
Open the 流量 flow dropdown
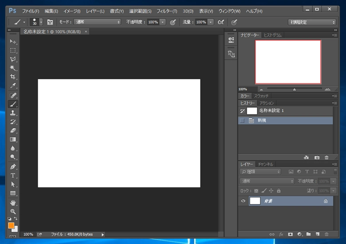pos(211,22)
